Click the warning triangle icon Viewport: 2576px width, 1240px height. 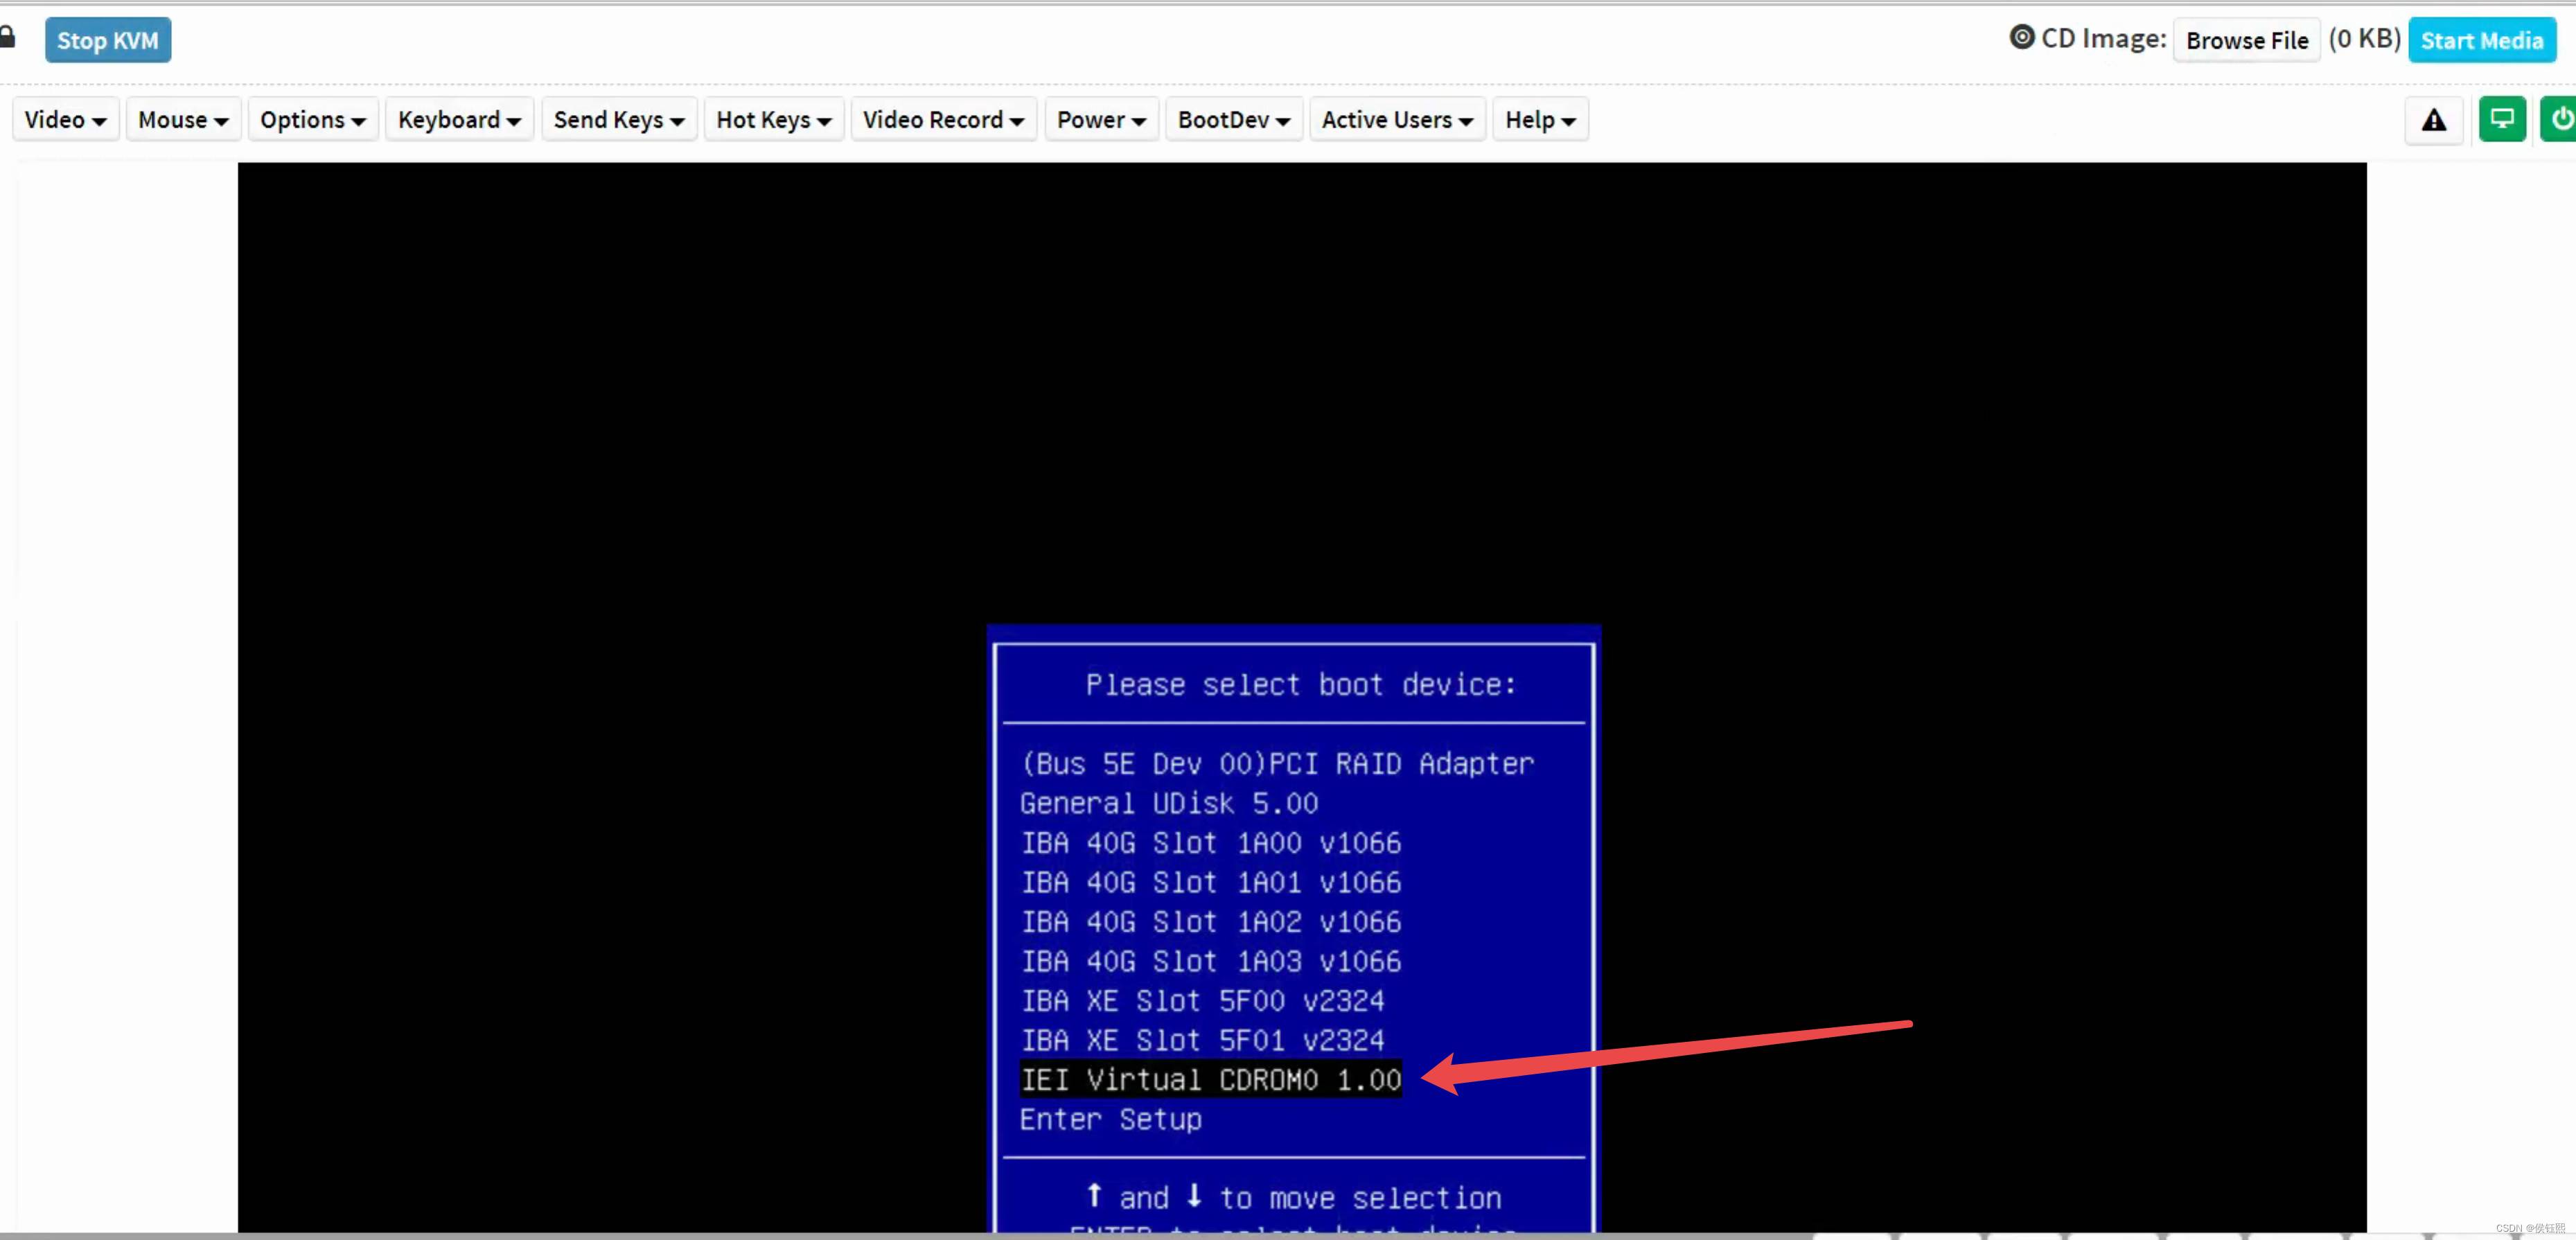2433,120
